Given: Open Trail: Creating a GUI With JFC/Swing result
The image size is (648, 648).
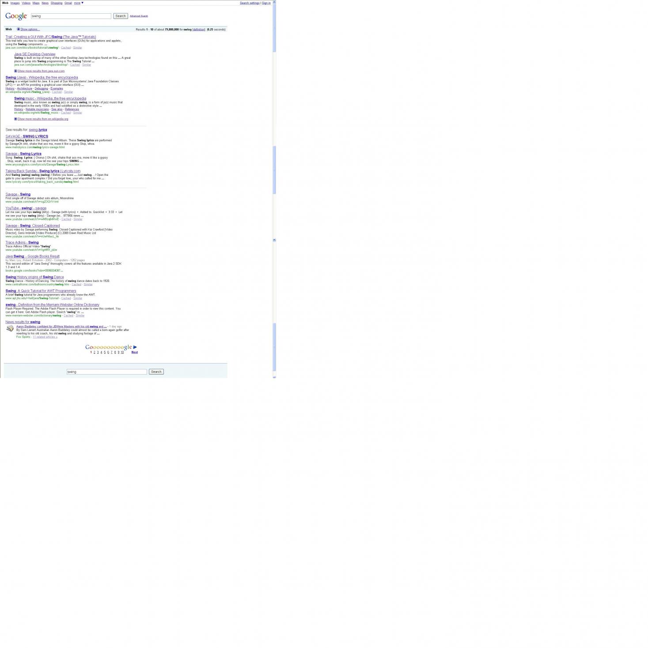Looking at the screenshot, I should (51, 37).
